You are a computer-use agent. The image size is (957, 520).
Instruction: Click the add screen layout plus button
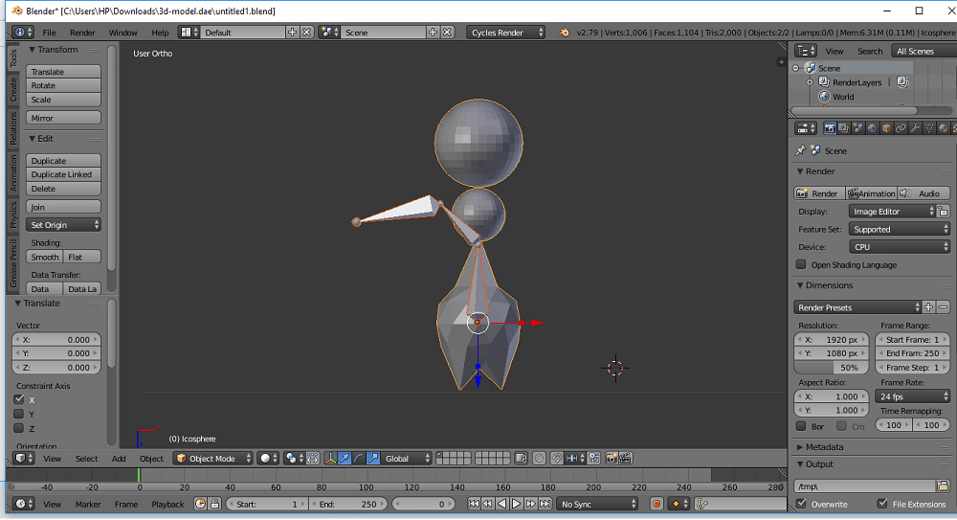[292, 33]
